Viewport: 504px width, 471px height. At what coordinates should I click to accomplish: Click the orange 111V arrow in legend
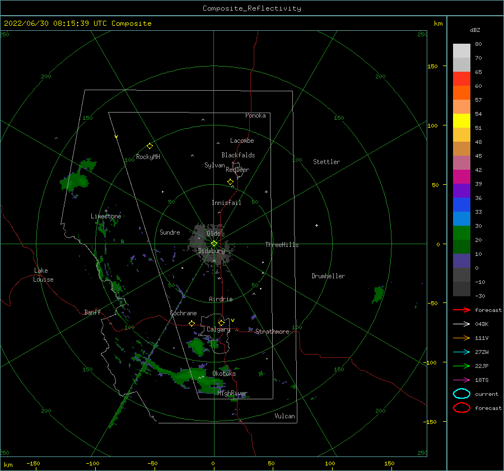(x=461, y=338)
